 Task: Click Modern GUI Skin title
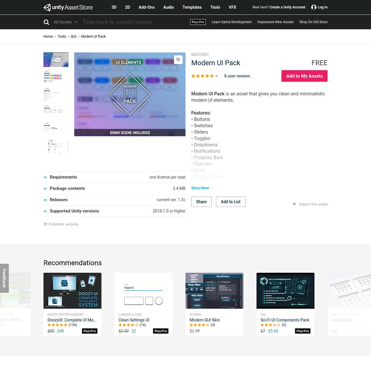(204, 320)
